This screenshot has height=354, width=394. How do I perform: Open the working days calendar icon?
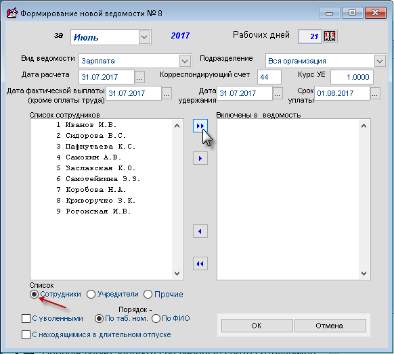tap(330, 36)
